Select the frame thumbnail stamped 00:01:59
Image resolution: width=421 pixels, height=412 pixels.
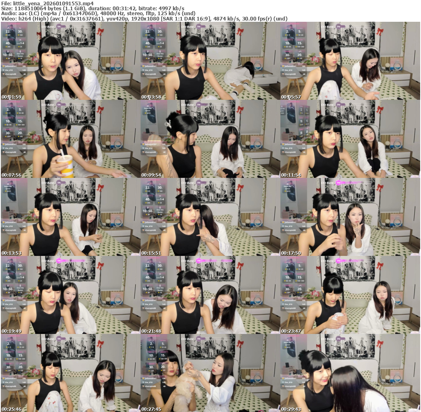(x=70, y=61)
